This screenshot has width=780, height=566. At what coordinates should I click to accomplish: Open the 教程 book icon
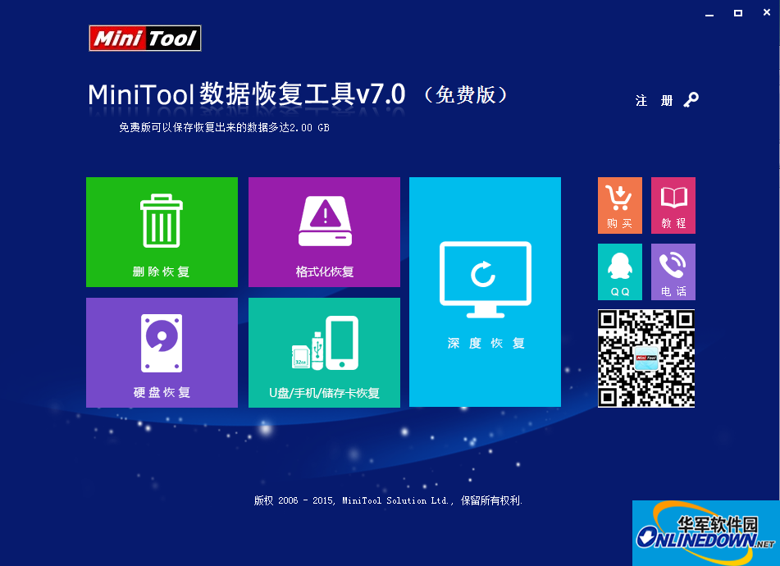click(x=673, y=199)
